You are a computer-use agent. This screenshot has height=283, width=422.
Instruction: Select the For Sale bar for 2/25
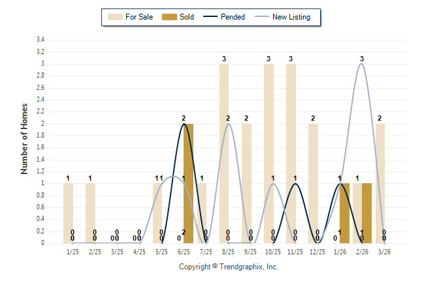click(90, 213)
